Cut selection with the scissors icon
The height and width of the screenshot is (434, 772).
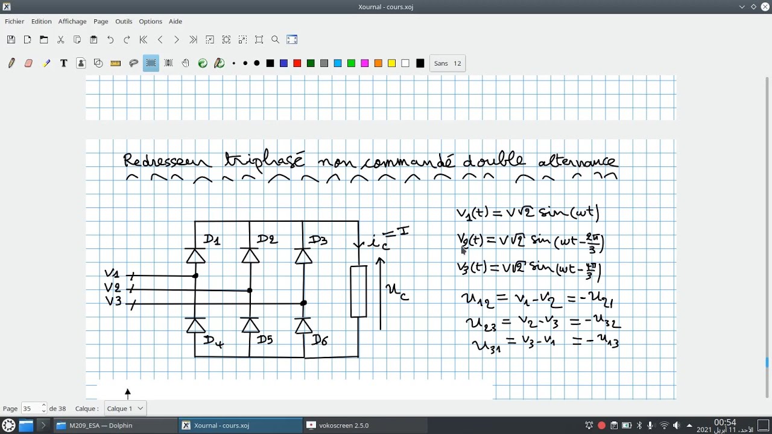click(60, 40)
